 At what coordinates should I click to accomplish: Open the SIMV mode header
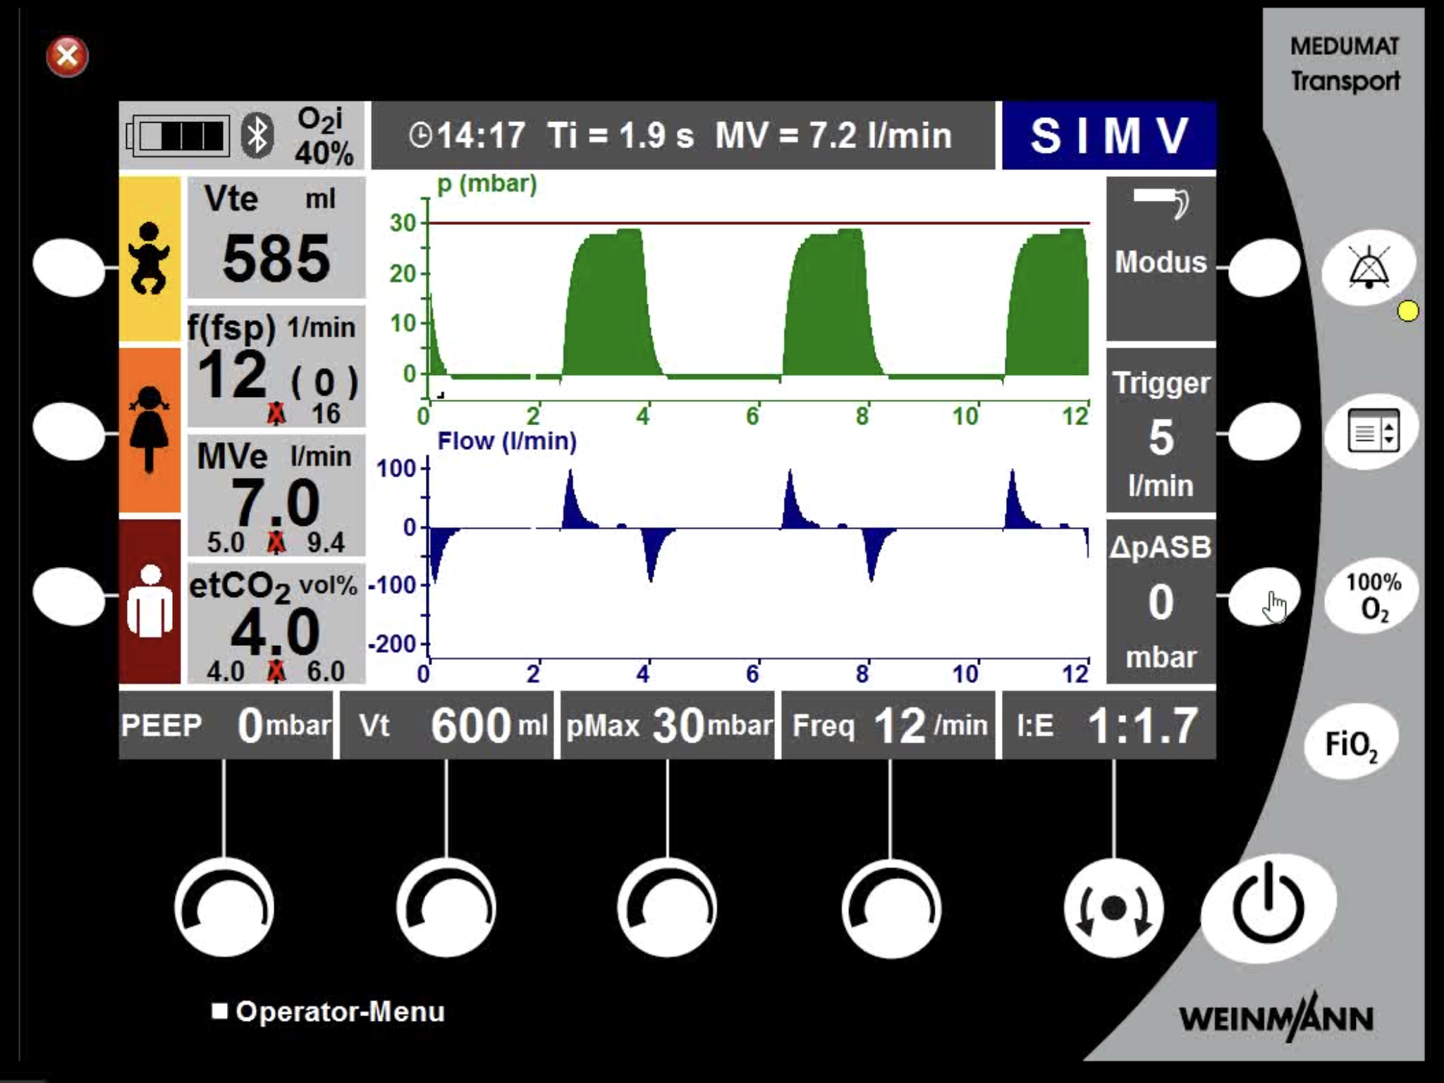[x=1108, y=135]
